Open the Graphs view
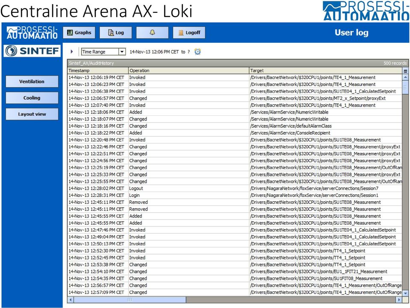This screenshot has height=308, width=410. (79, 32)
